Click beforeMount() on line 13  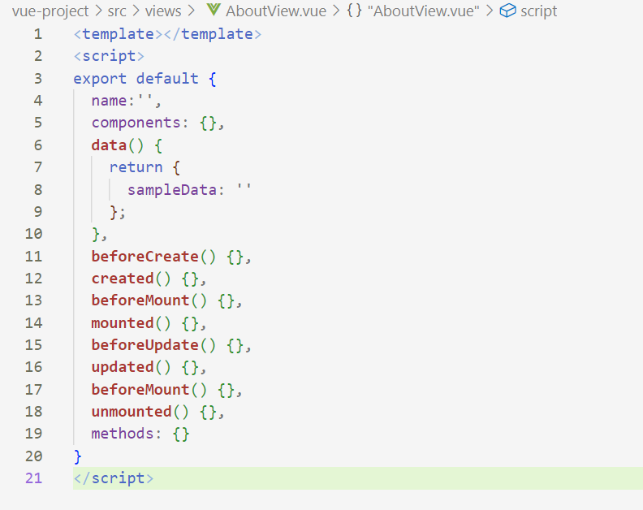tap(149, 300)
